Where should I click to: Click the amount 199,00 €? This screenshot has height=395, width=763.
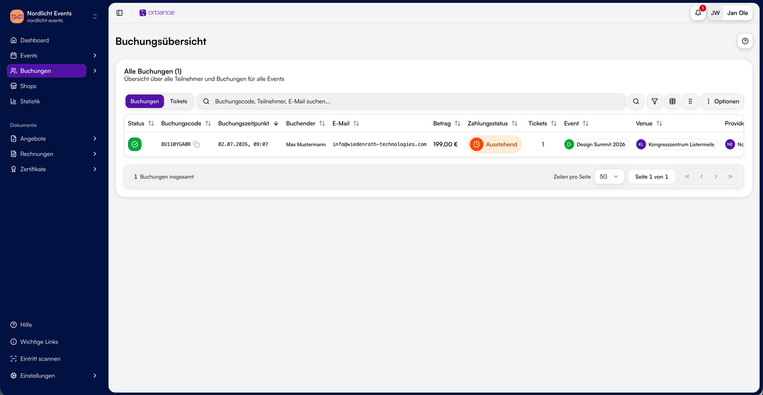tap(445, 145)
